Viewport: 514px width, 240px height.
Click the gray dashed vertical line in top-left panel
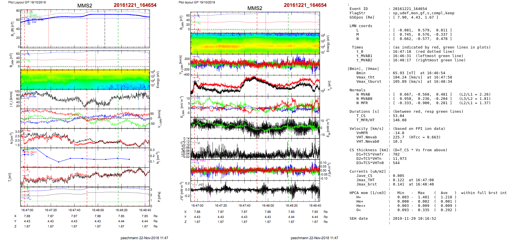click(105, 29)
